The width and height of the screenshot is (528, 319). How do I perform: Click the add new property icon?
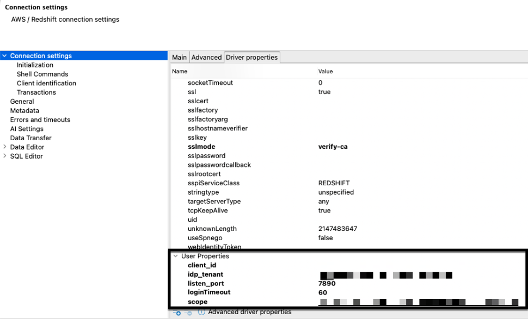178,312
